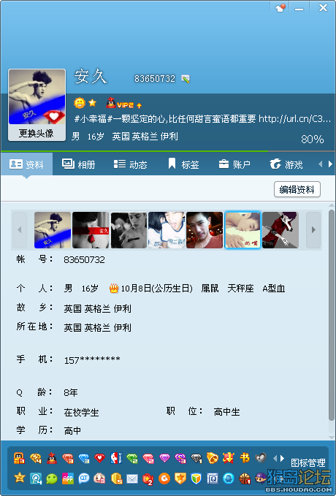
Task: Open the QT voice chat bubble icon
Action: [x=84, y=478]
